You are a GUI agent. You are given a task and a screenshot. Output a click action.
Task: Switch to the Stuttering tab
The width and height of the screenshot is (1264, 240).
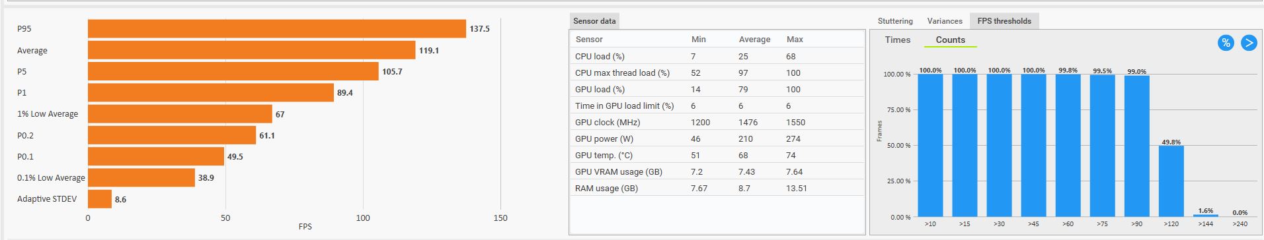895,21
